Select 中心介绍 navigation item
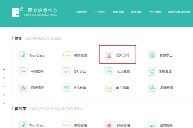 [100, 12]
